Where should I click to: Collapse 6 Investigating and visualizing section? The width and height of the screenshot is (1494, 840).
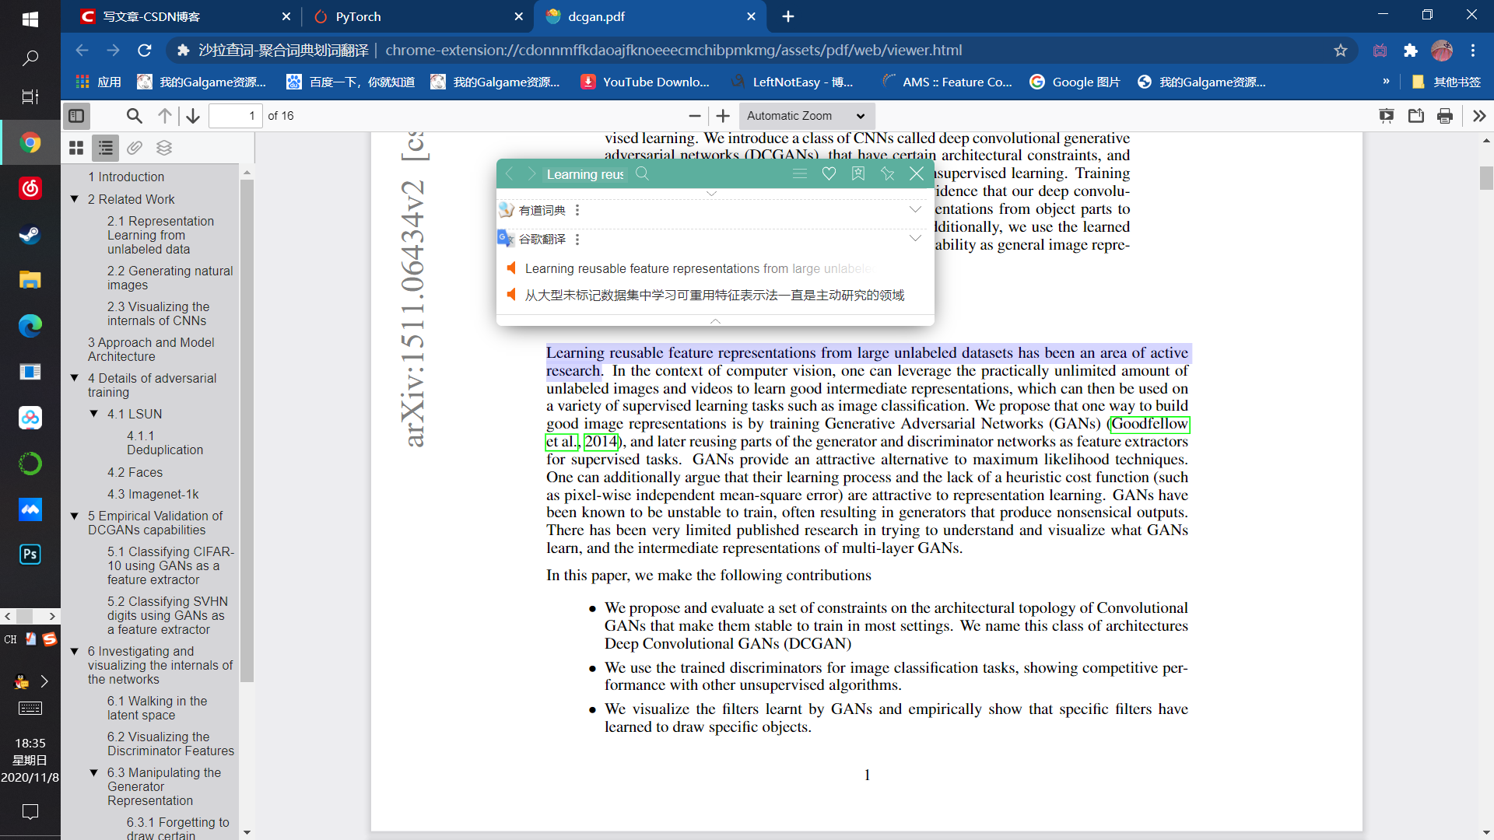[75, 651]
